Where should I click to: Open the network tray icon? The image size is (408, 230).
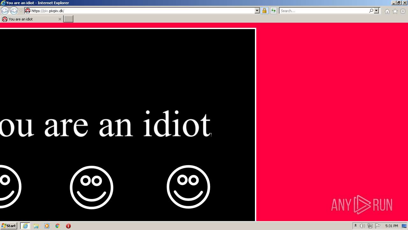370,226
